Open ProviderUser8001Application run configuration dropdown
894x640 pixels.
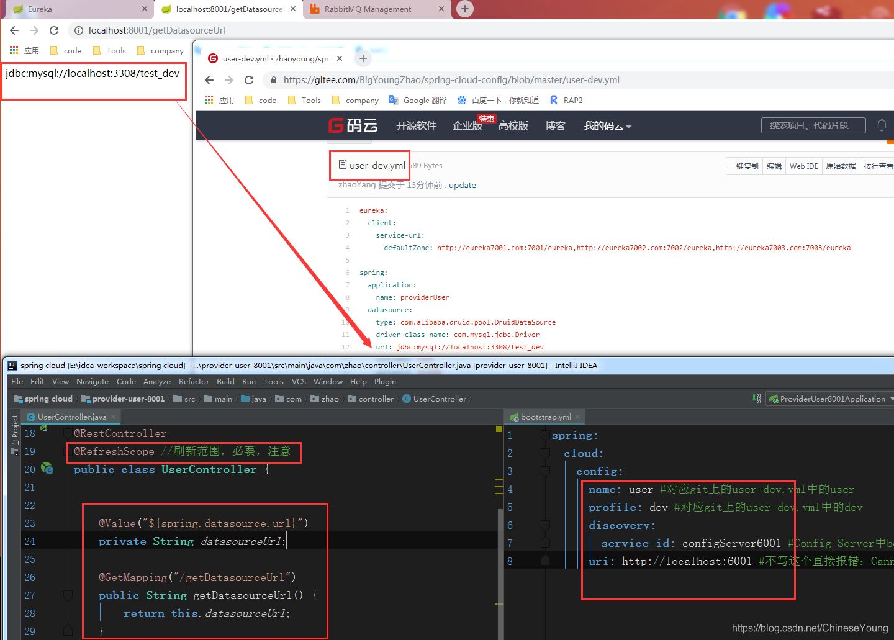click(831, 399)
